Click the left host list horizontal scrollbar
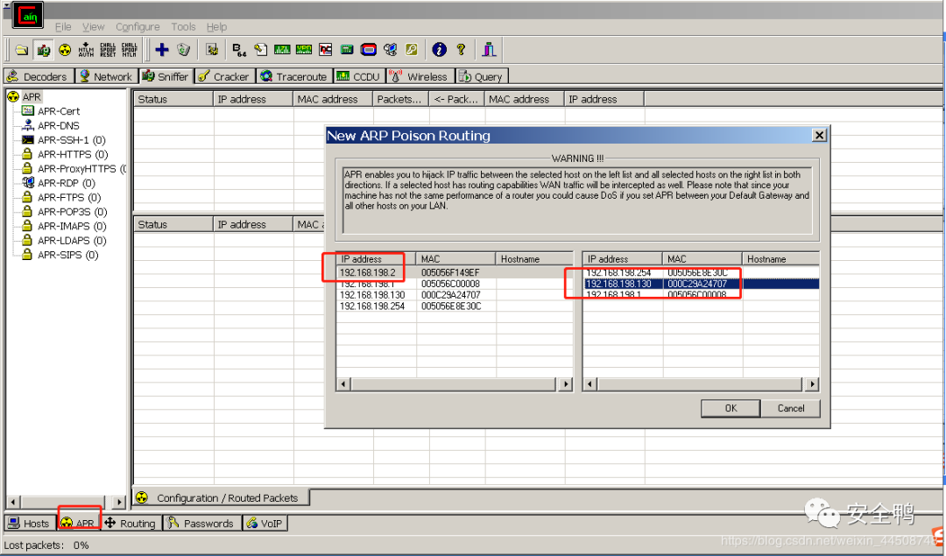946x556 pixels. (x=454, y=384)
